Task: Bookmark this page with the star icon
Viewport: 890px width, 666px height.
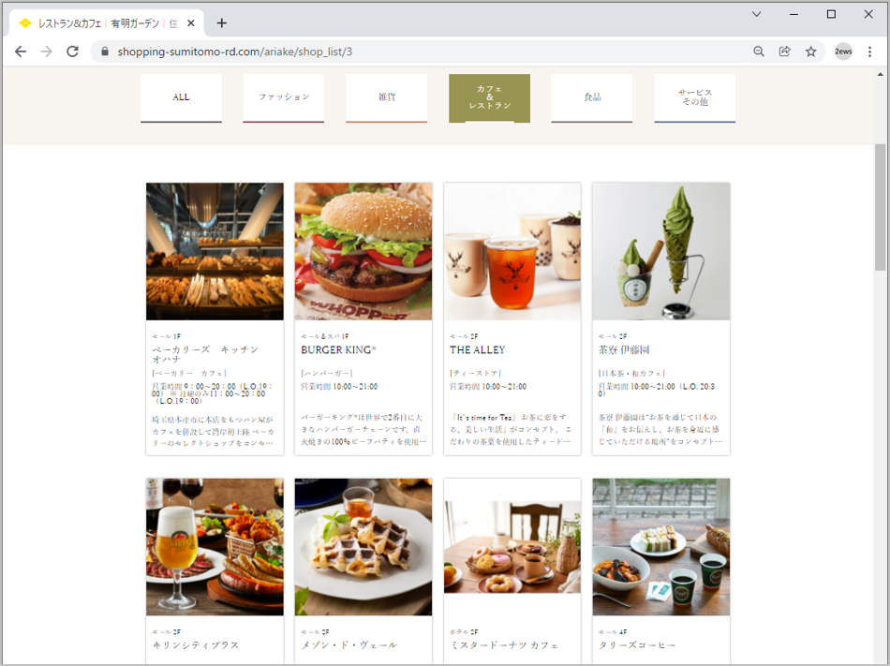Action: [811, 52]
